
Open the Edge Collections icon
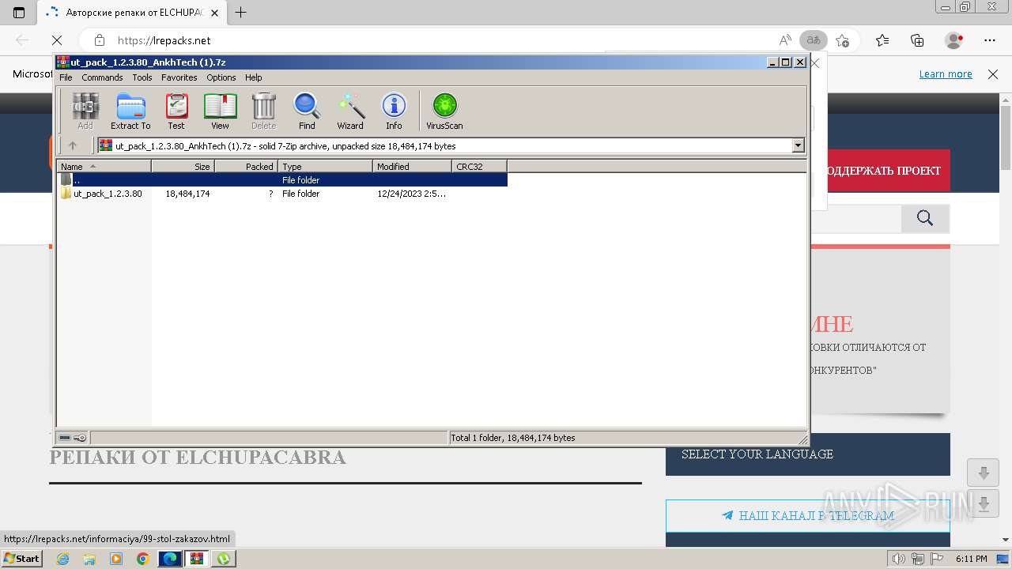pyautogui.click(x=917, y=40)
